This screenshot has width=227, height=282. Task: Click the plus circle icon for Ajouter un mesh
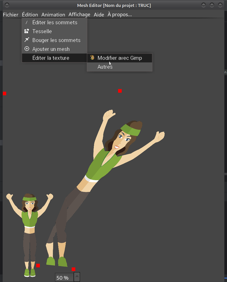[27, 49]
